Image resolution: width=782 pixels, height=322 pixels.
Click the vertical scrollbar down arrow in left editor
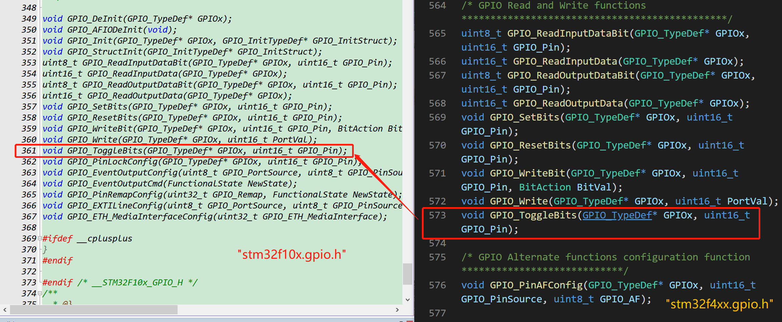click(x=408, y=300)
